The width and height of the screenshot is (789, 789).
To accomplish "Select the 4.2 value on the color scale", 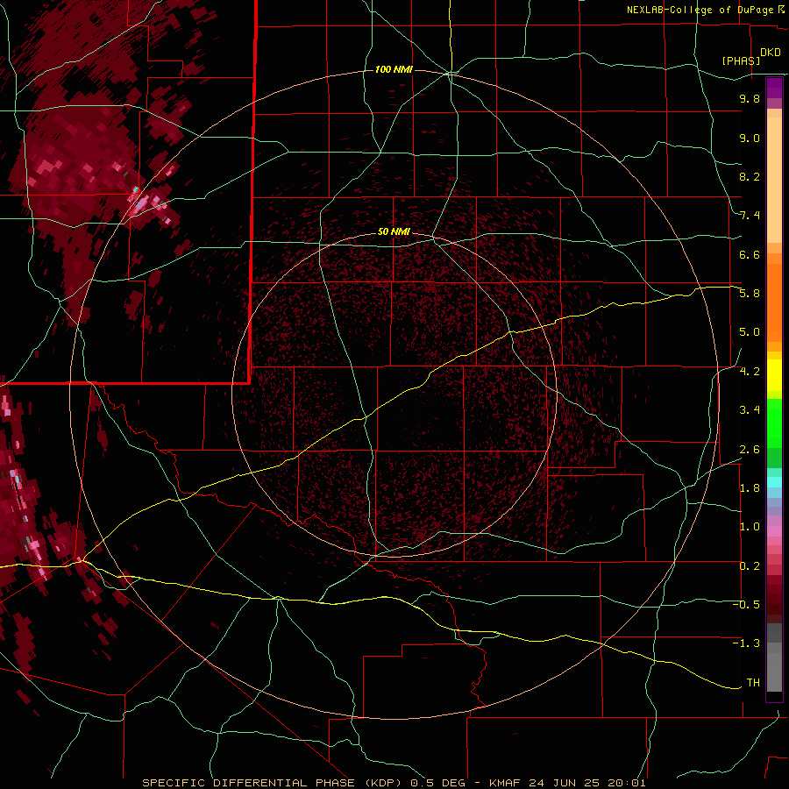I will 750,372.
